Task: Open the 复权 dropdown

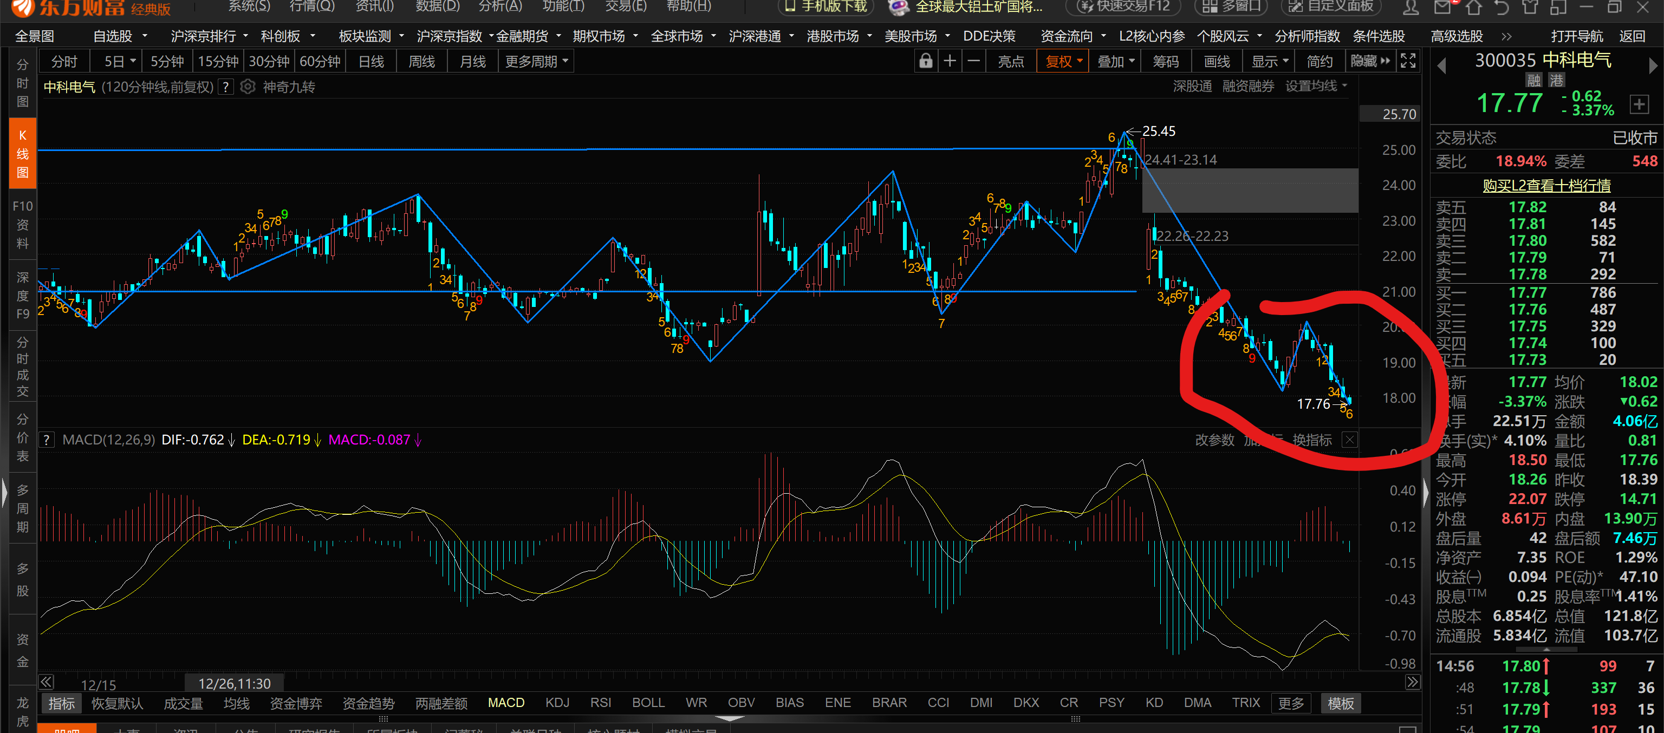Action: click(x=1063, y=61)
